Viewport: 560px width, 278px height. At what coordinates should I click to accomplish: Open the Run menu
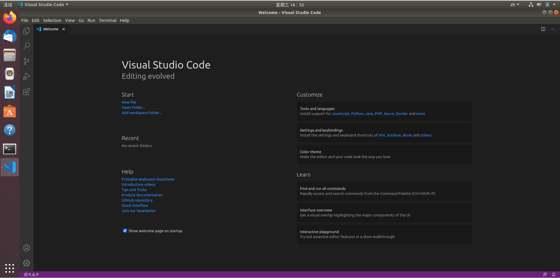point(91,20)
